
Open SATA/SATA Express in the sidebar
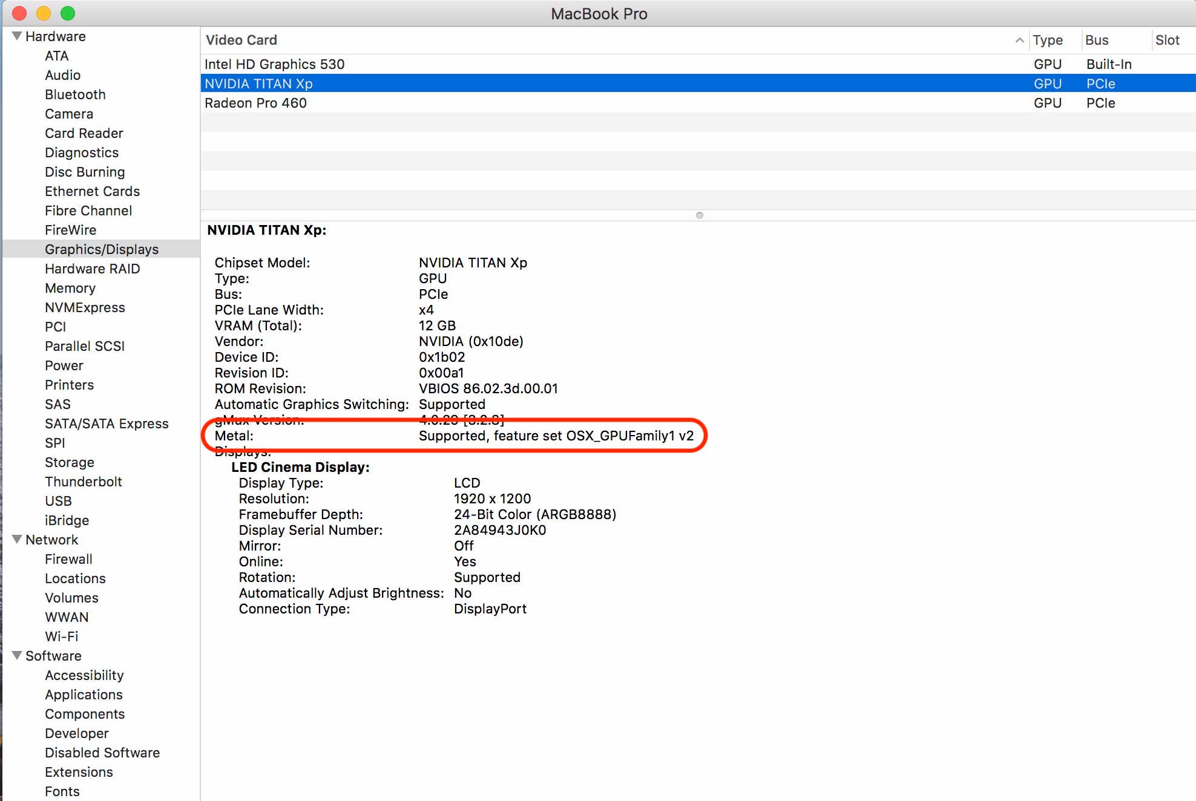tap(107, 423)
